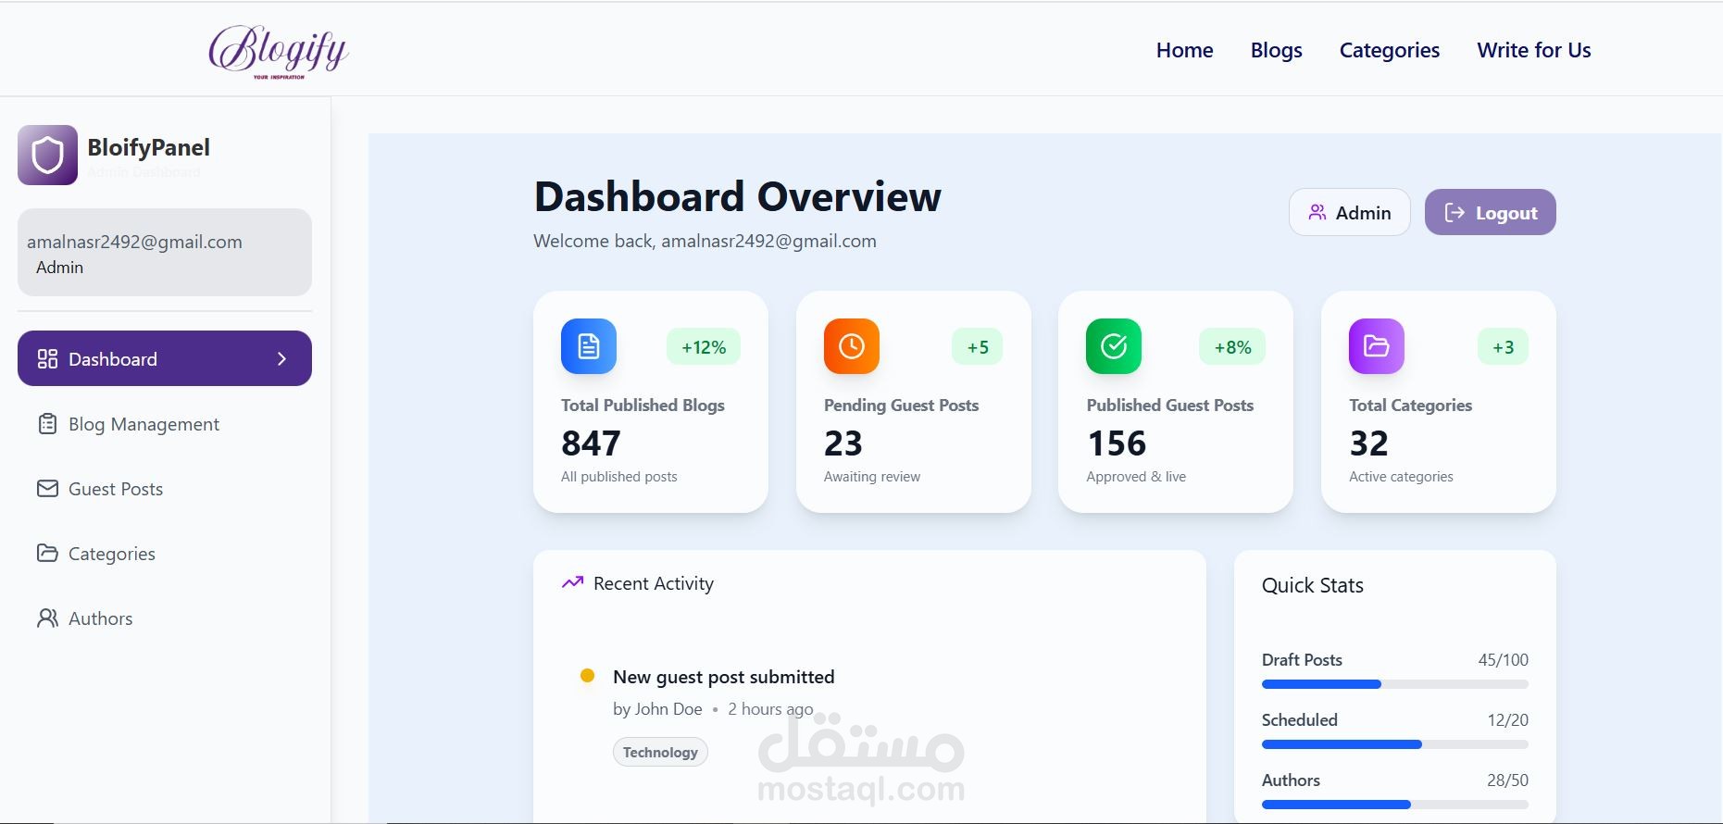
Task: Click the Authors progress bar in Quick Stats
Action: [1395, 805]
